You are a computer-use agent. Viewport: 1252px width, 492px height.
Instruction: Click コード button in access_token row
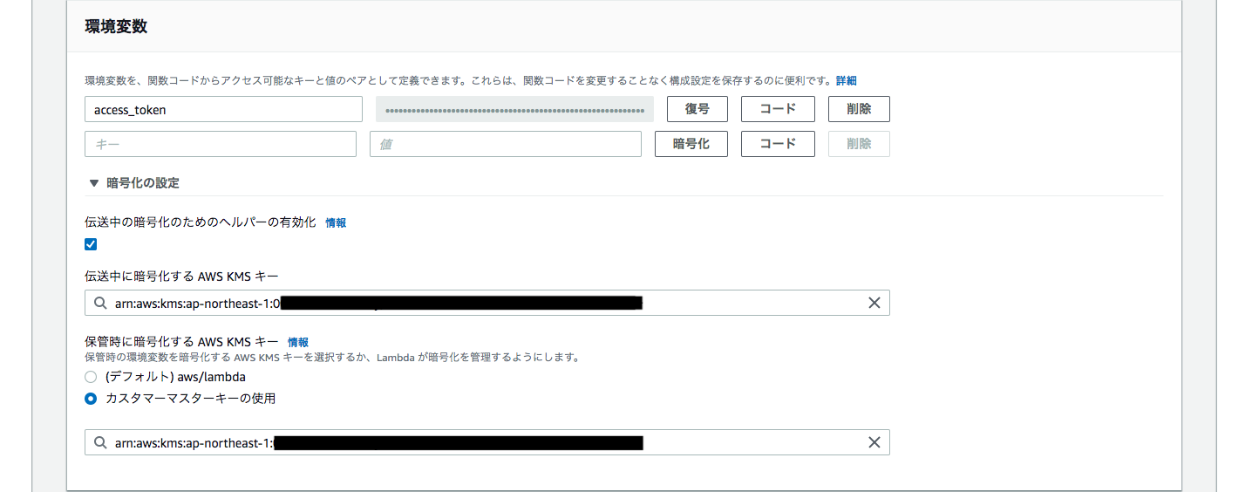coord(778,109)
